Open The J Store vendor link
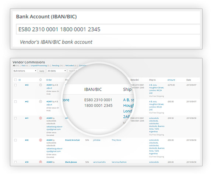Screen dimensions: 214x177 pyautogui.click(x=116, y=140)
